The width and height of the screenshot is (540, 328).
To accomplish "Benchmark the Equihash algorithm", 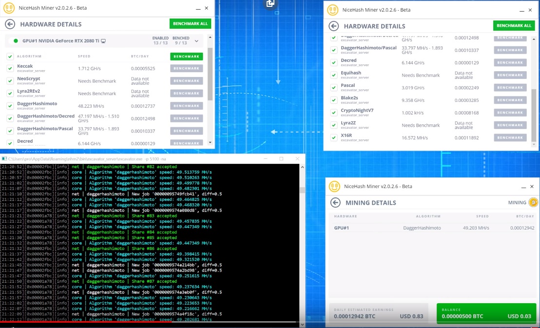I will click(x=510, y=75).
